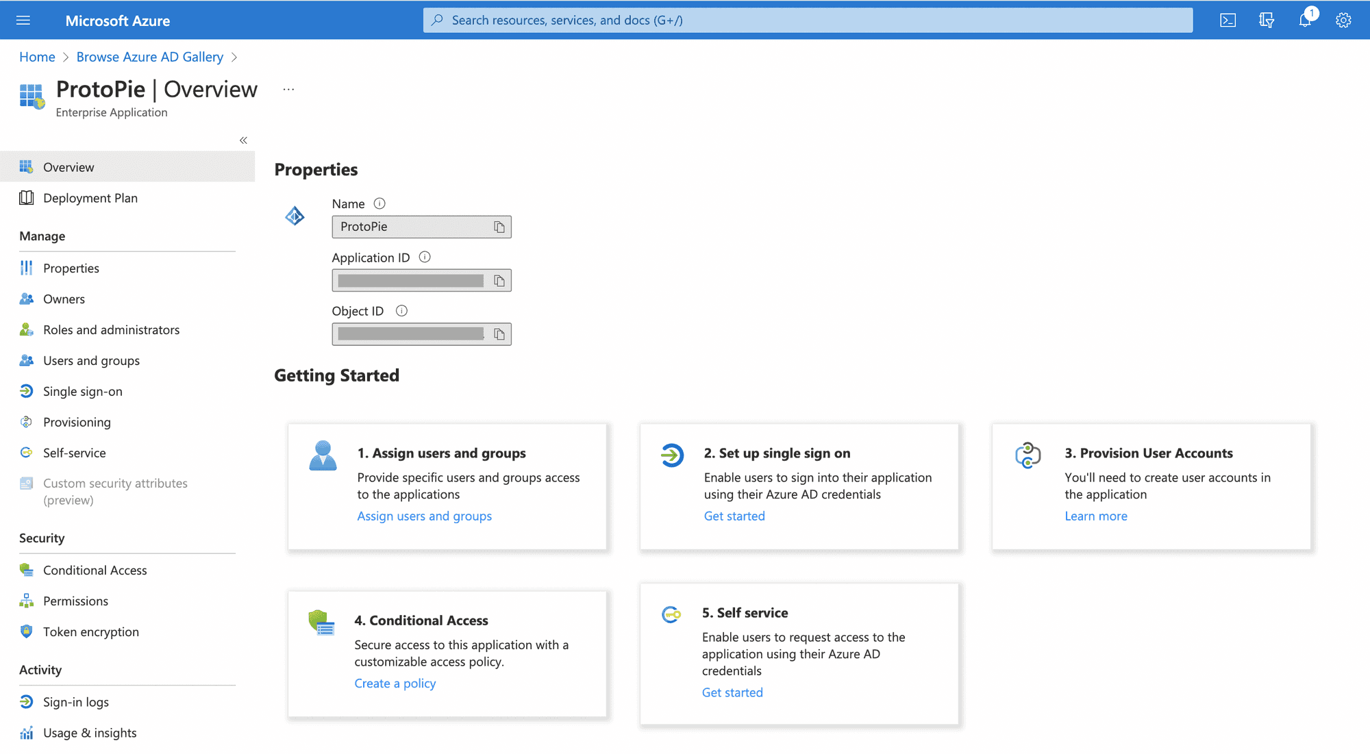Viewport: 1370px width, 754px height.
Task: Open Token encryption settings
Action: [x=91, y=631]
